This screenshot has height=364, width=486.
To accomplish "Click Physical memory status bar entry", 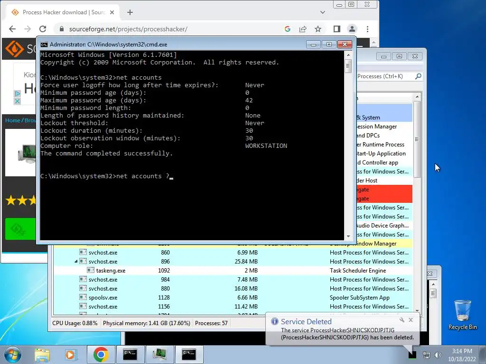I will [x=146, y=323].
